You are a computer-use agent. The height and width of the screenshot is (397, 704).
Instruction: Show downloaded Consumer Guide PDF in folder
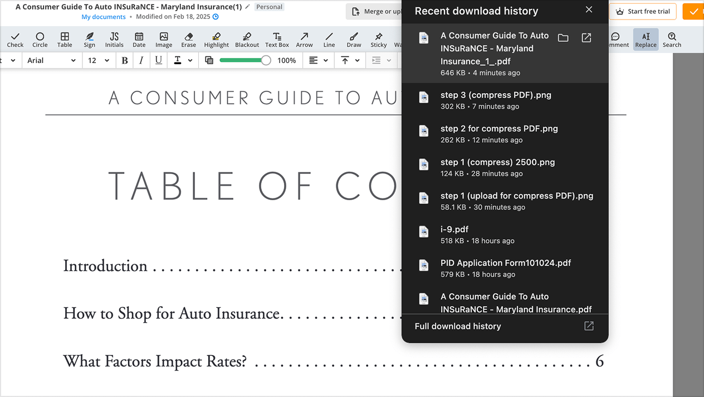tap(563, 38)
